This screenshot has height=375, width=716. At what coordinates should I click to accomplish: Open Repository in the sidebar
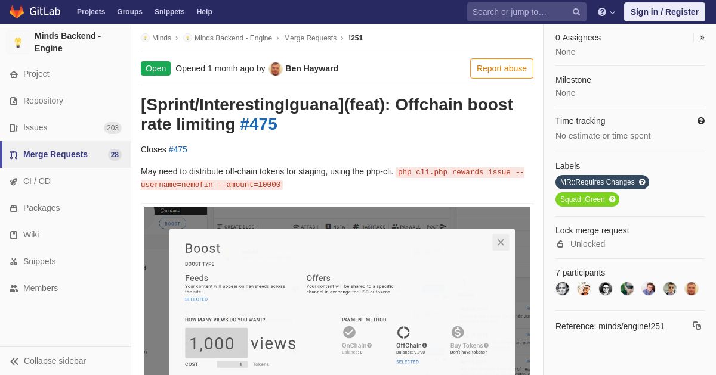click(x=43, y=101)
